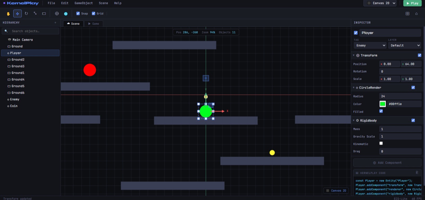Select the Scale tool arrow icon
Viewport: 425px width, 200px height.
[x=35, y=13]
